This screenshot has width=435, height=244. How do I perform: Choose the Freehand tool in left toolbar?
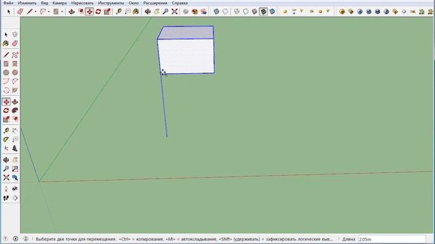[x=15, y=55]
